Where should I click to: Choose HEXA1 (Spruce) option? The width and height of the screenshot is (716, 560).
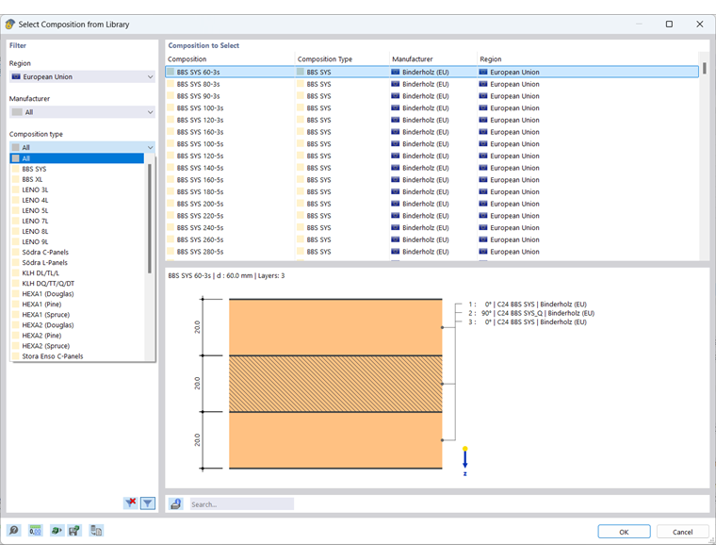click(76, 315)
